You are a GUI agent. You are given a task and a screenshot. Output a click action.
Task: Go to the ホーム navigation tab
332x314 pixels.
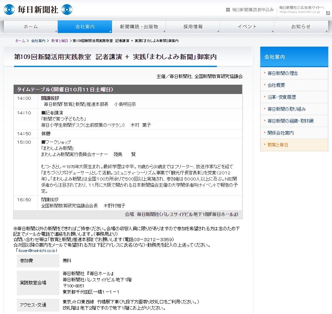(x=31, y=27)
